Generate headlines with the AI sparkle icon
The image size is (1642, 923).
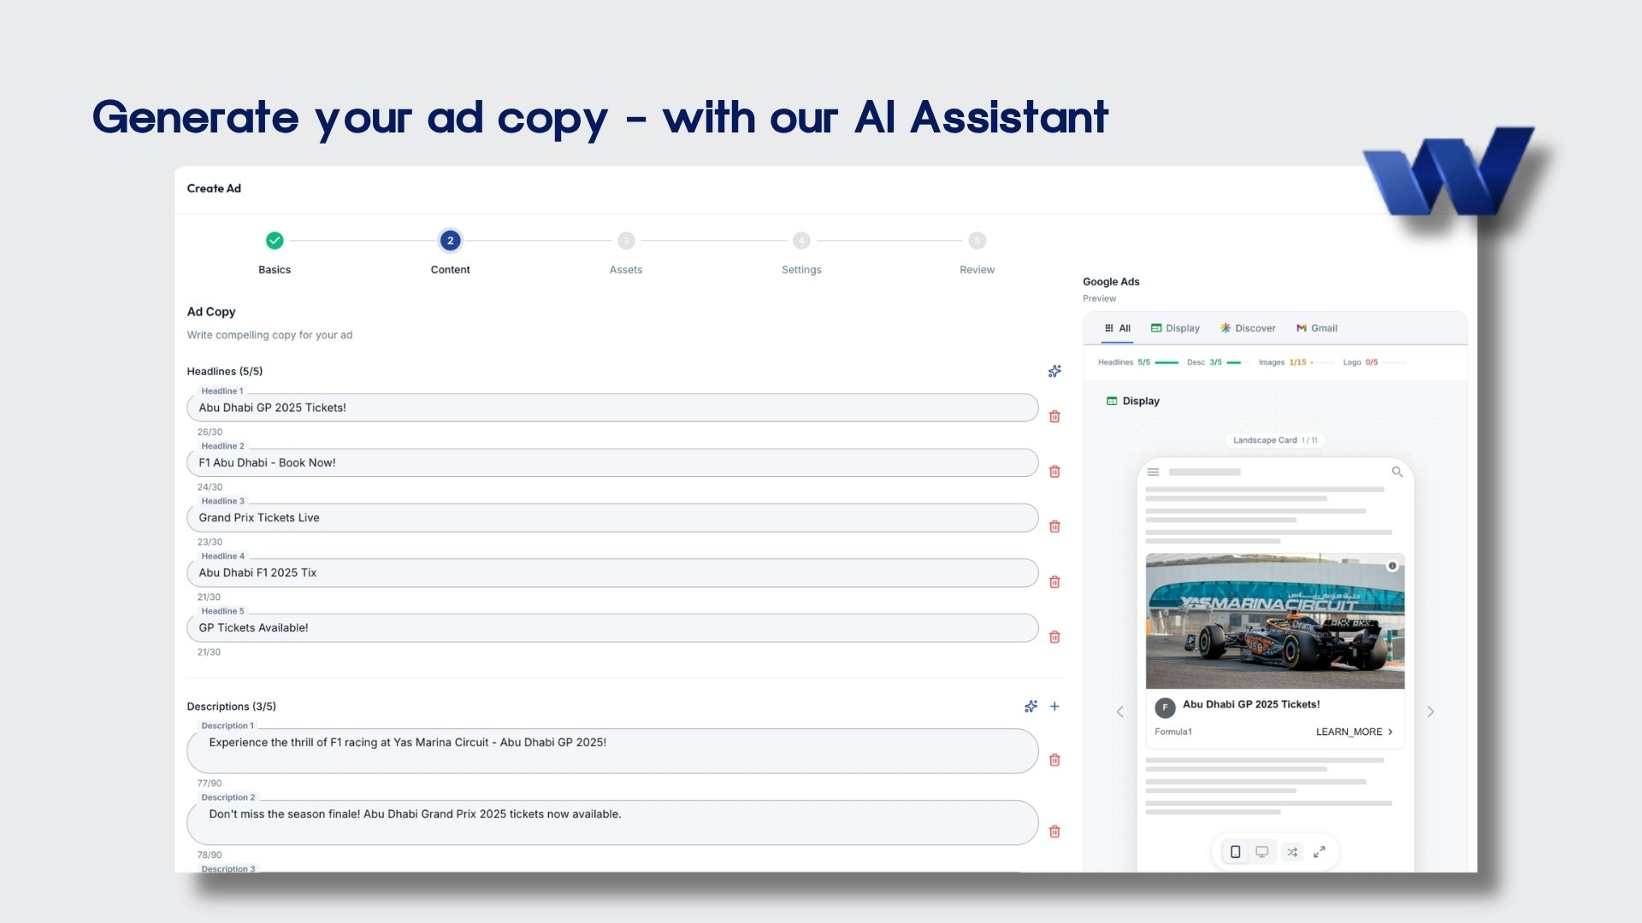[1054, 371]
